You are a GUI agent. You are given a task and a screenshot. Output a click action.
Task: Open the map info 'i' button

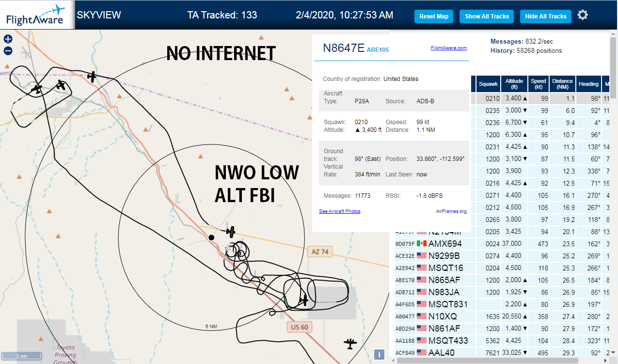tap(380, 354)
